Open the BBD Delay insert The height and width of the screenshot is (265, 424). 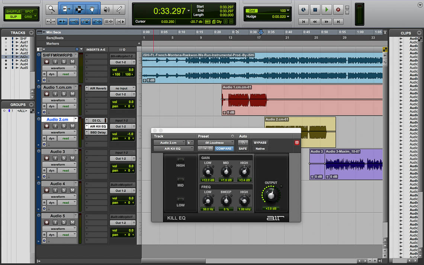point(98,132)
